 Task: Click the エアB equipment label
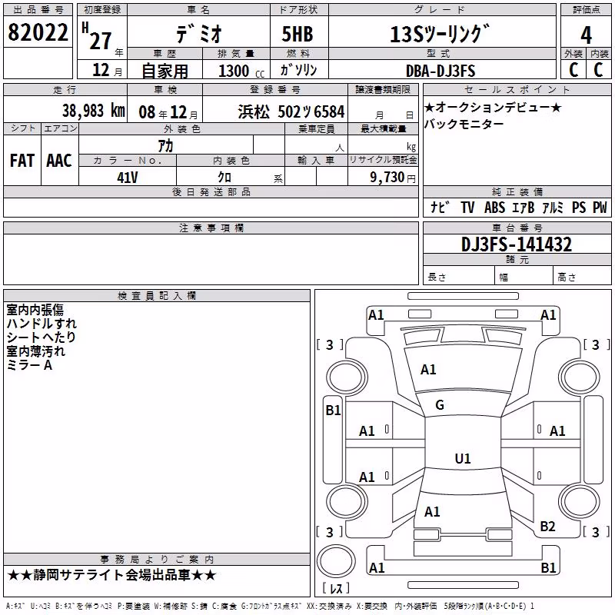(524, 207)
